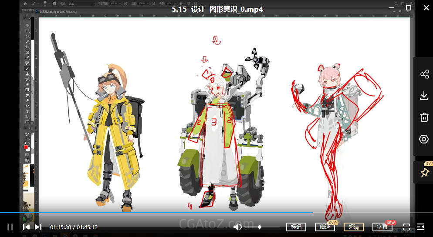Select the 刘家茹5.15.jpg document tab
This screenshot has width=433, height=237.
coord(58,11)
